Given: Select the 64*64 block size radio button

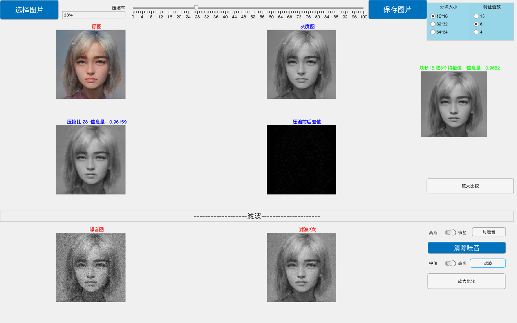Looking at the screenshot, I should 433,32.
